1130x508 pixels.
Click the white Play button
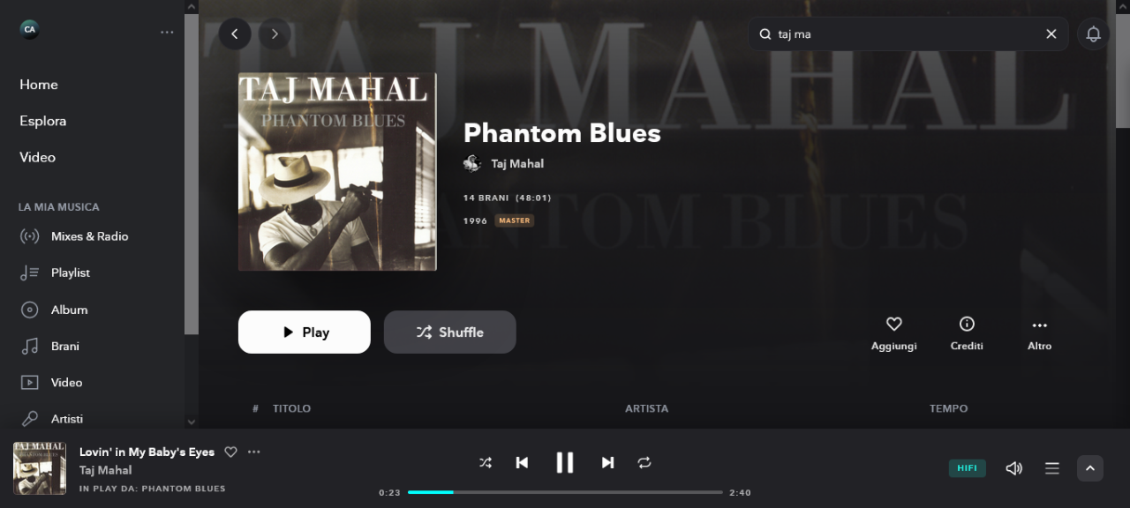(x=305, y=332)
